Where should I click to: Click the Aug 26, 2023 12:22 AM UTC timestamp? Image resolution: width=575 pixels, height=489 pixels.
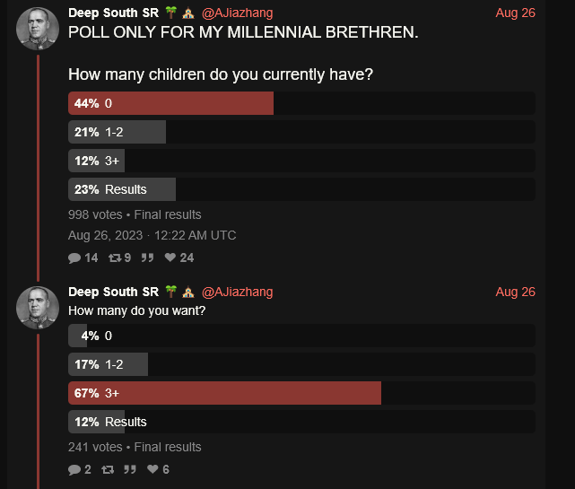[152, 236]
